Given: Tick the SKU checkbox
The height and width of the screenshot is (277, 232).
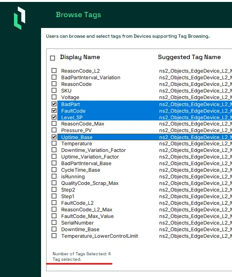Looking at the screenshot, I should click(x=54, y=91).
